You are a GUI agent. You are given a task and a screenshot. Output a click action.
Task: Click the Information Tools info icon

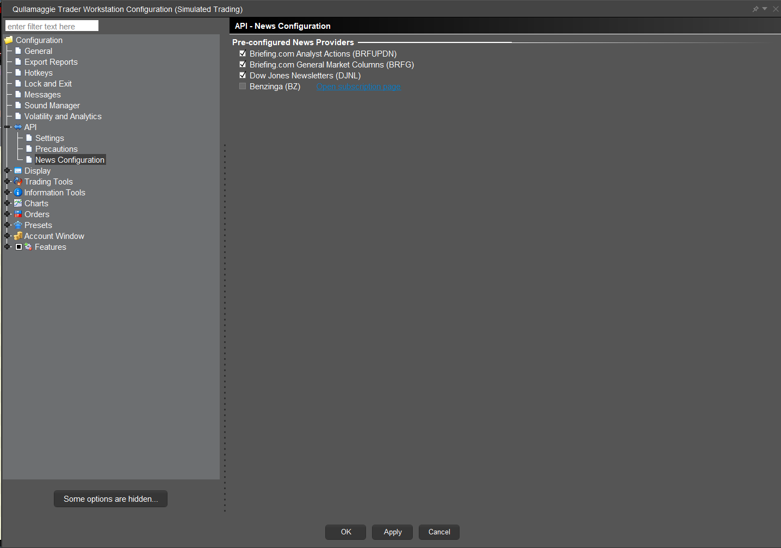(18, 193)
